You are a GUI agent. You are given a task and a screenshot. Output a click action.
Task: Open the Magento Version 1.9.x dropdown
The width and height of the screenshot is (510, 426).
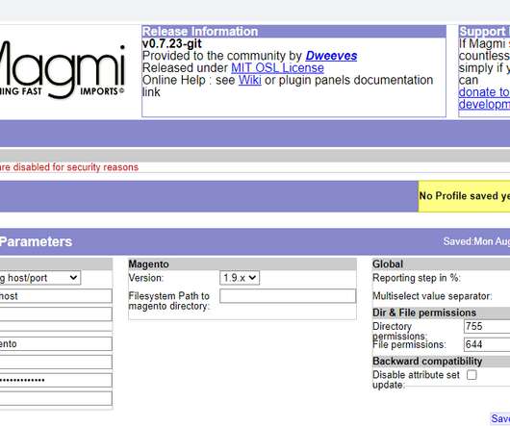point(240,278)
